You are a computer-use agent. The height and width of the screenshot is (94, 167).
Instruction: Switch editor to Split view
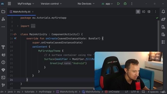(144, 11)
